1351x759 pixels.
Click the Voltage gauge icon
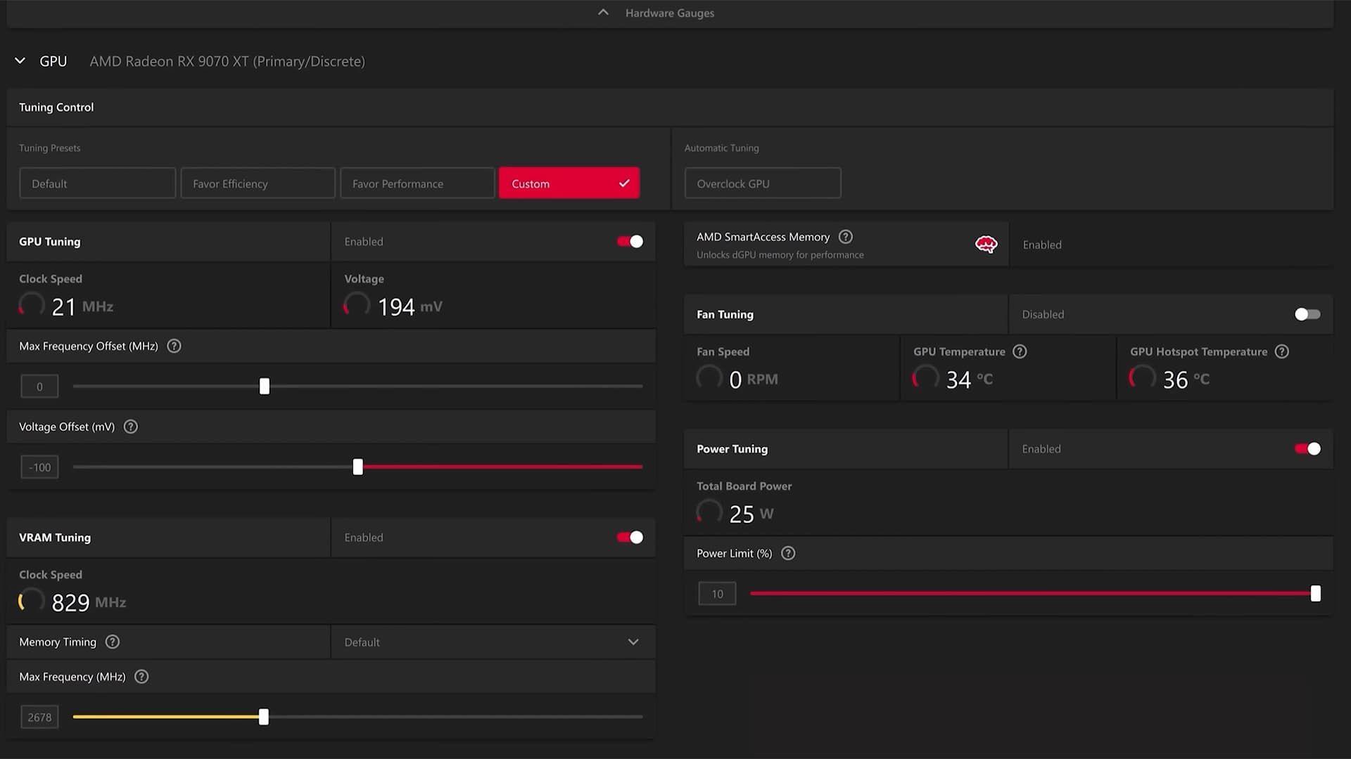coord(357,305)
